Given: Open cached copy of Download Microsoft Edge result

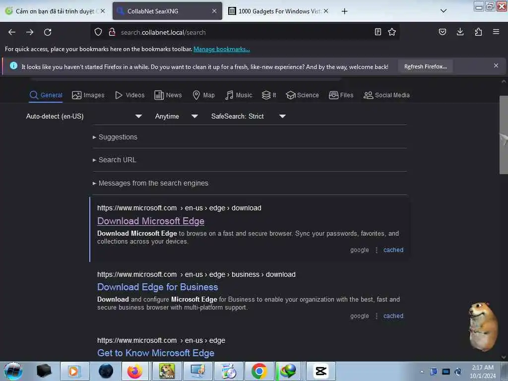Looking at the screenshot, I should [x=393, y=250].
